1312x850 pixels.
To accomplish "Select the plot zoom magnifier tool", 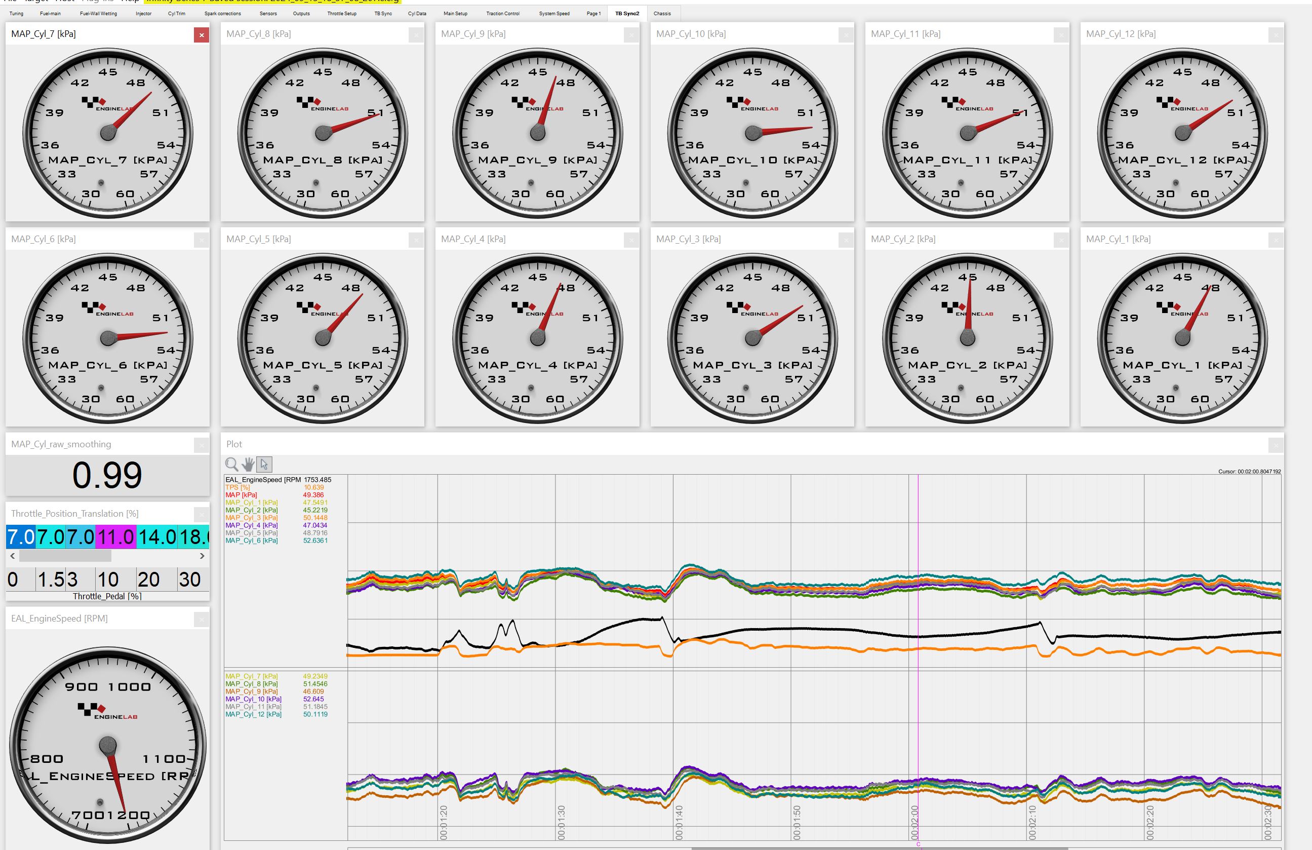I will click(x=231, y=465).
